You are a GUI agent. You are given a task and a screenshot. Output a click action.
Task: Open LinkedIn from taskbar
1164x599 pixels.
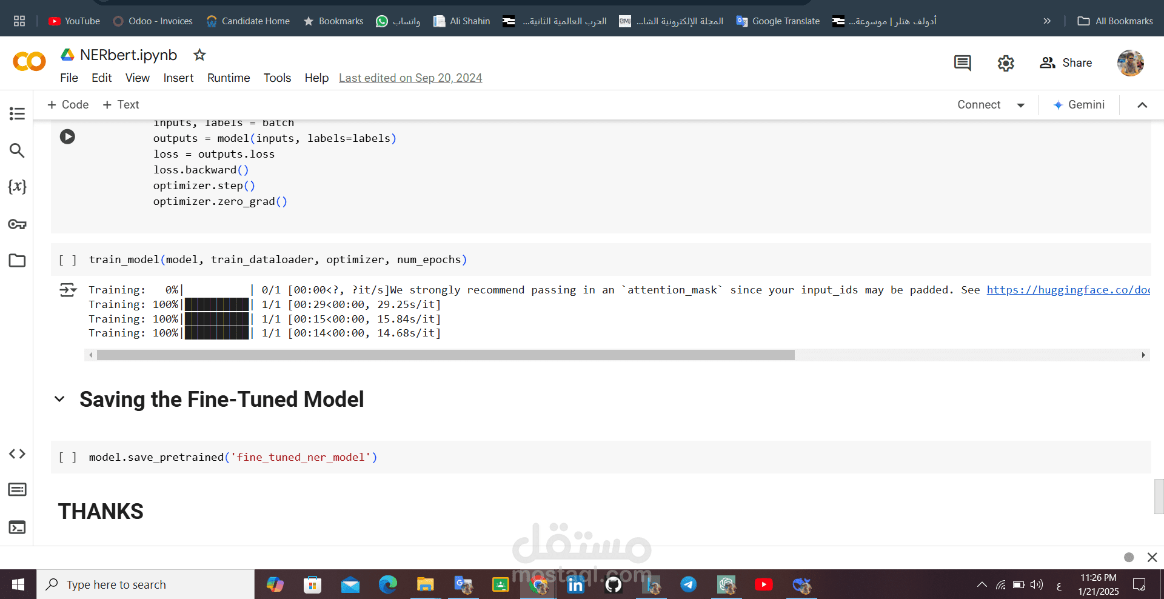[x=575, y=584]
